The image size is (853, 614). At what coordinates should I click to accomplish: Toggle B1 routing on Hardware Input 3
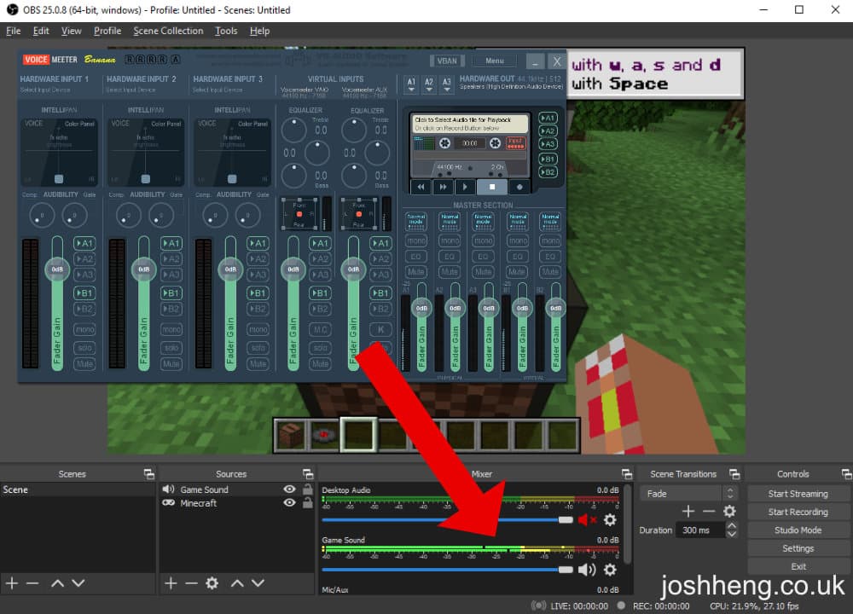pyautogui.click(x=258, y=293)
